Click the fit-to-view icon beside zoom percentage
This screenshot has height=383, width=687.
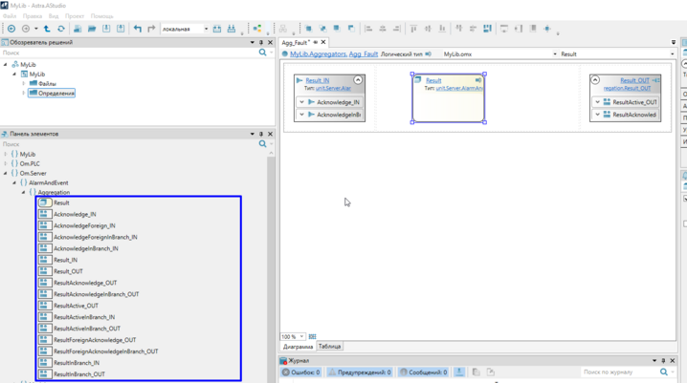(313, 337)
